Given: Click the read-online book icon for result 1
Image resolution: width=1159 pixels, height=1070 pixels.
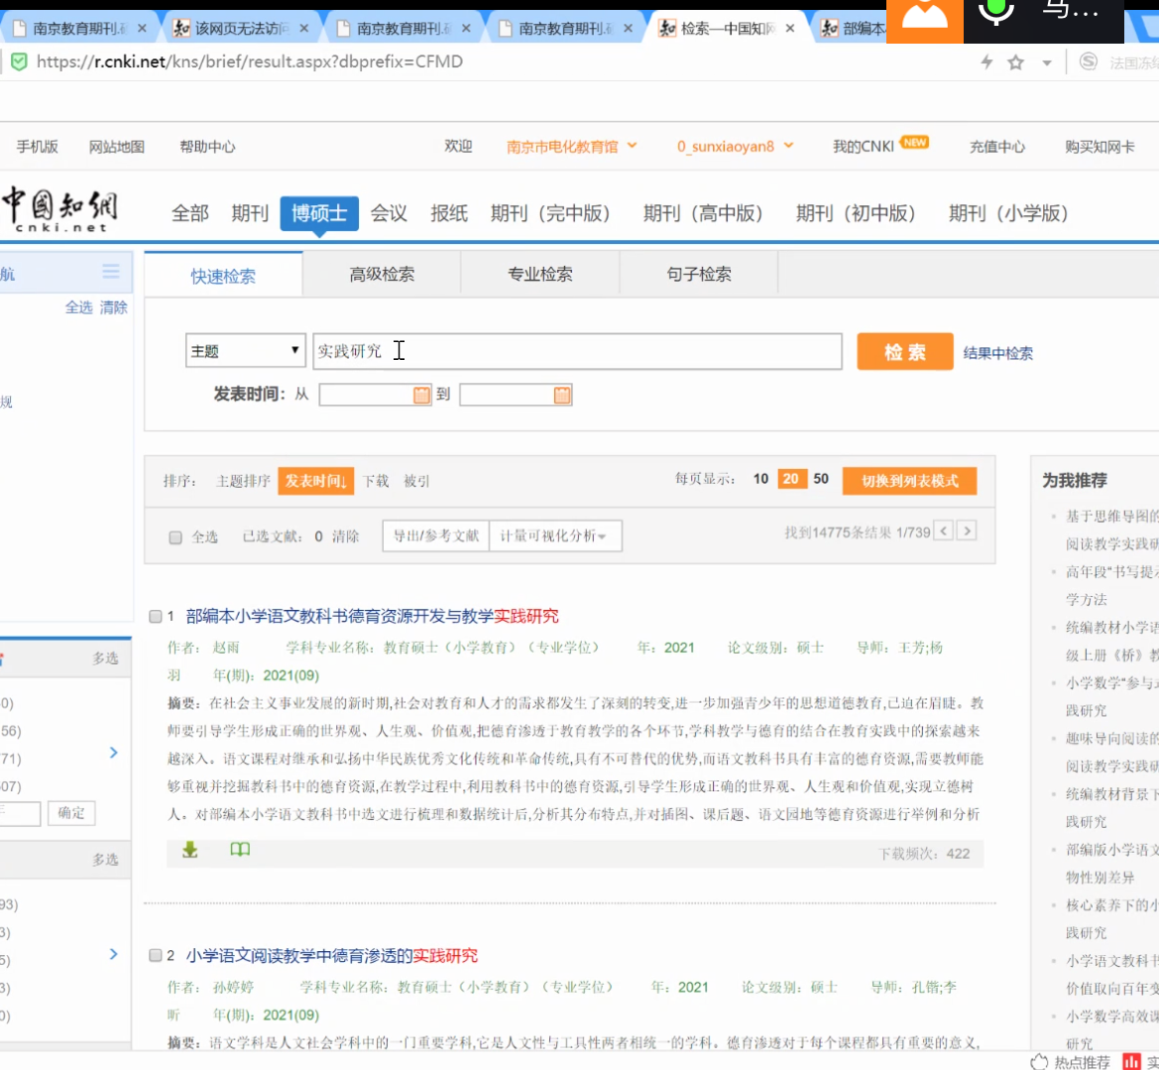Looking at the screenshot, I should [240, 850].
